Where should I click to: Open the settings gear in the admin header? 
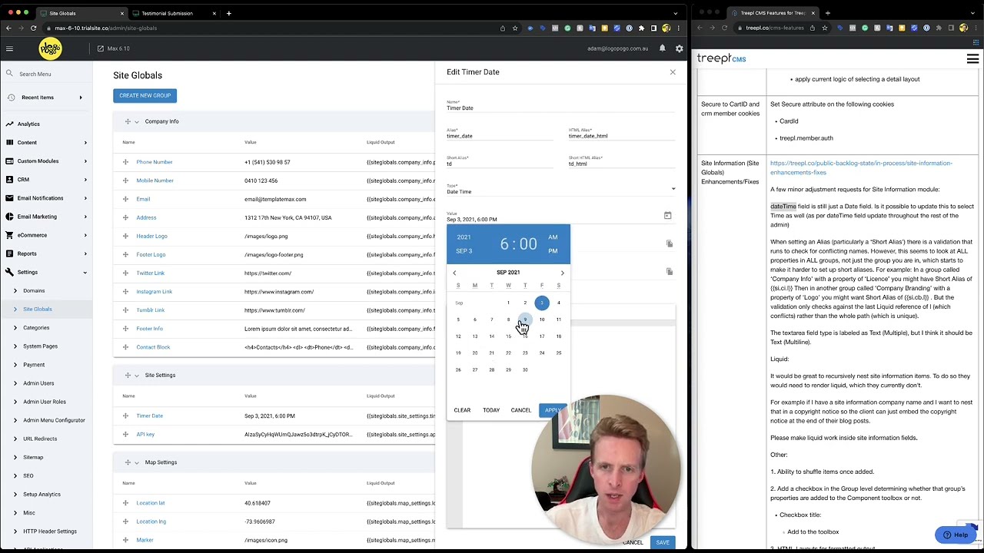680,48
